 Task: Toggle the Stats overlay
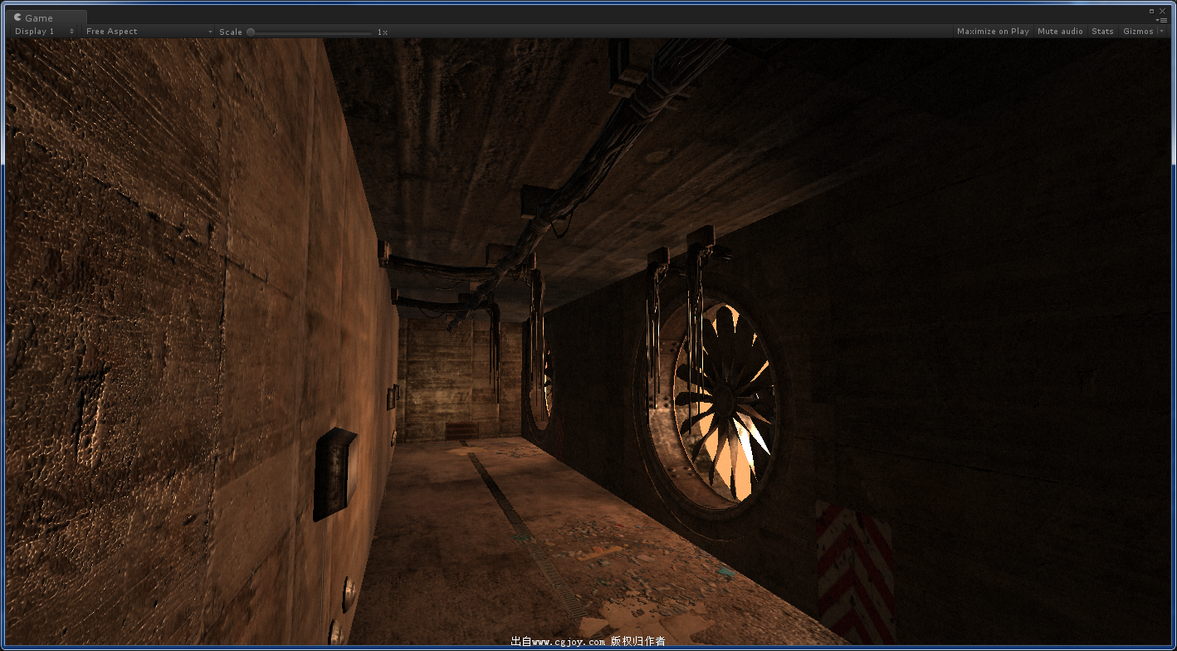[1102, 32]
